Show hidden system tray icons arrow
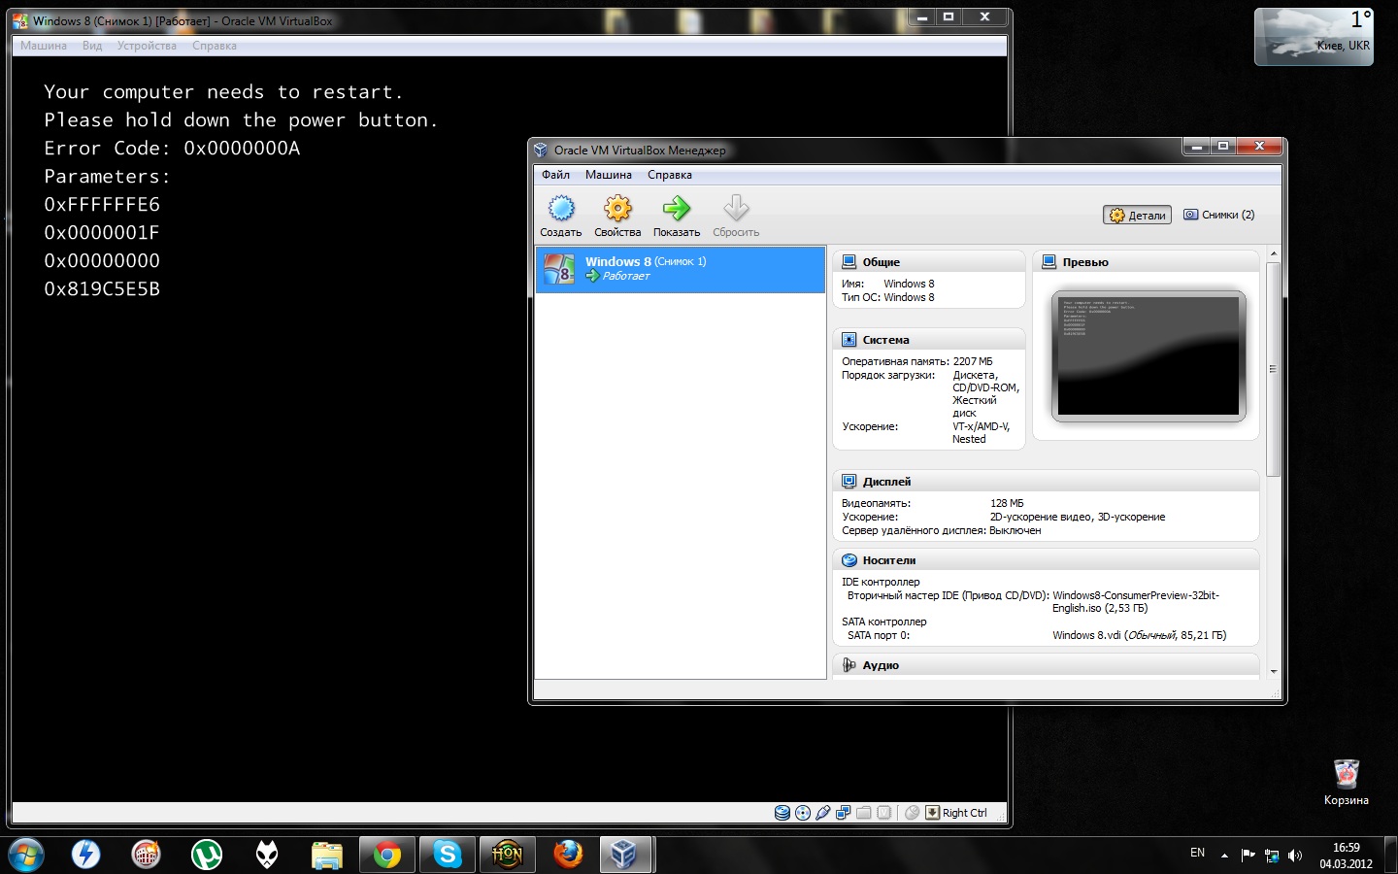This screenshot has height=874, width=1398. point(1224,856)
